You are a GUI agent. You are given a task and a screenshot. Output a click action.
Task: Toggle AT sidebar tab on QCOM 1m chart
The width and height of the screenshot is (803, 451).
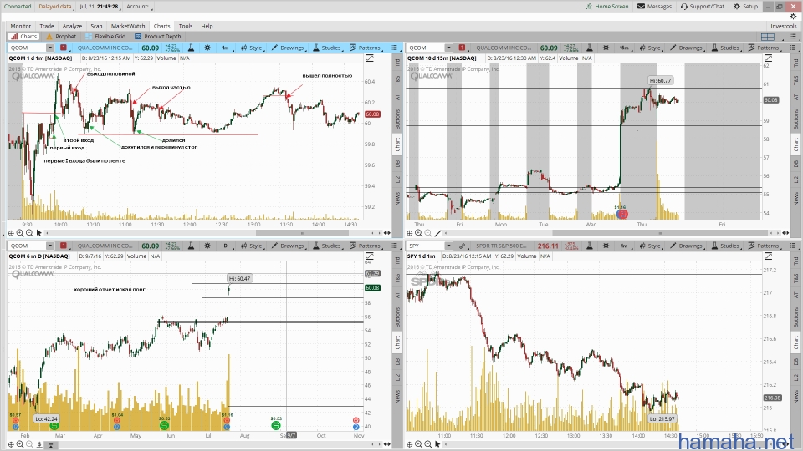click(397, 97)
